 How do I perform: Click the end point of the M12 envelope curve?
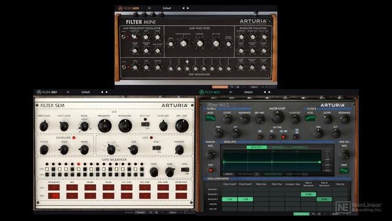320,162
